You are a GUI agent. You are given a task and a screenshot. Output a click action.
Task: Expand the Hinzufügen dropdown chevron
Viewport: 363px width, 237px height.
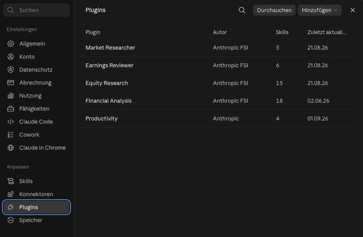tap(335, 10)
